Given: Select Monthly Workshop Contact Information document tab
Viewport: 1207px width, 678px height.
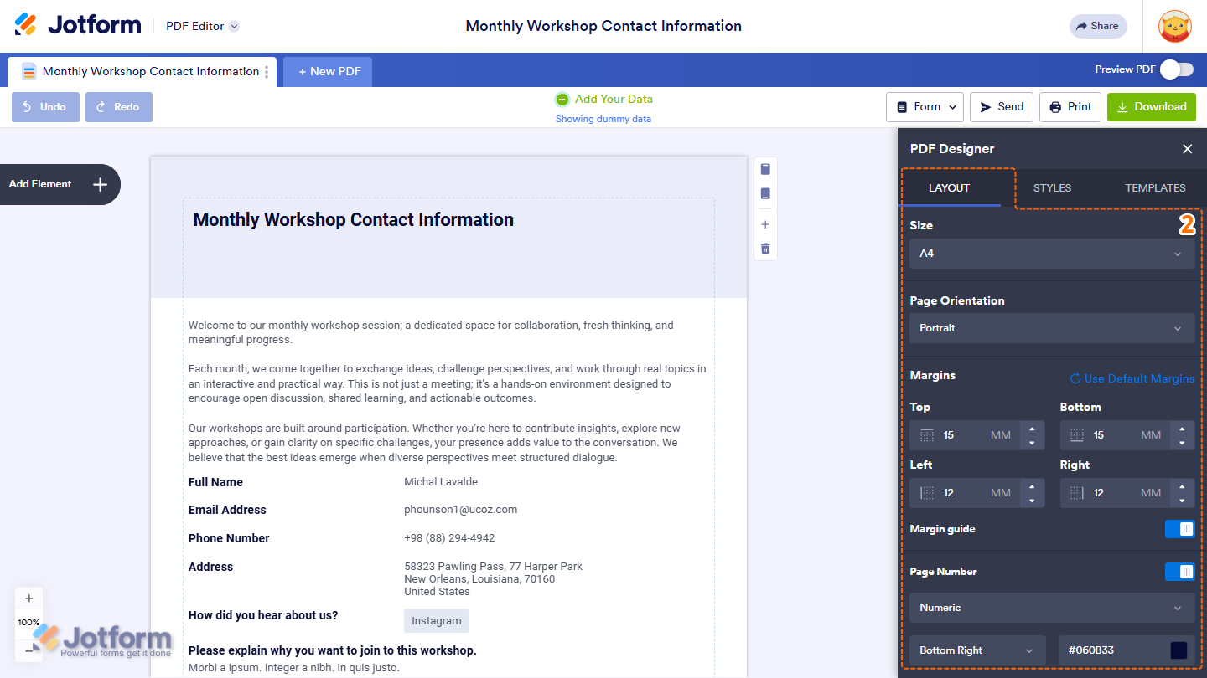Looking at the screenshot, I should click(141, 71).
